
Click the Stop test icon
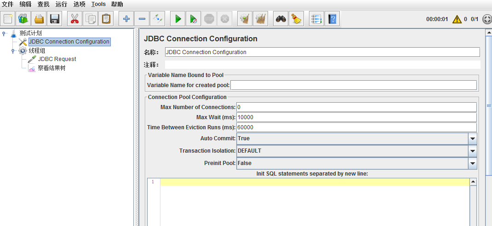coord(209,19)
